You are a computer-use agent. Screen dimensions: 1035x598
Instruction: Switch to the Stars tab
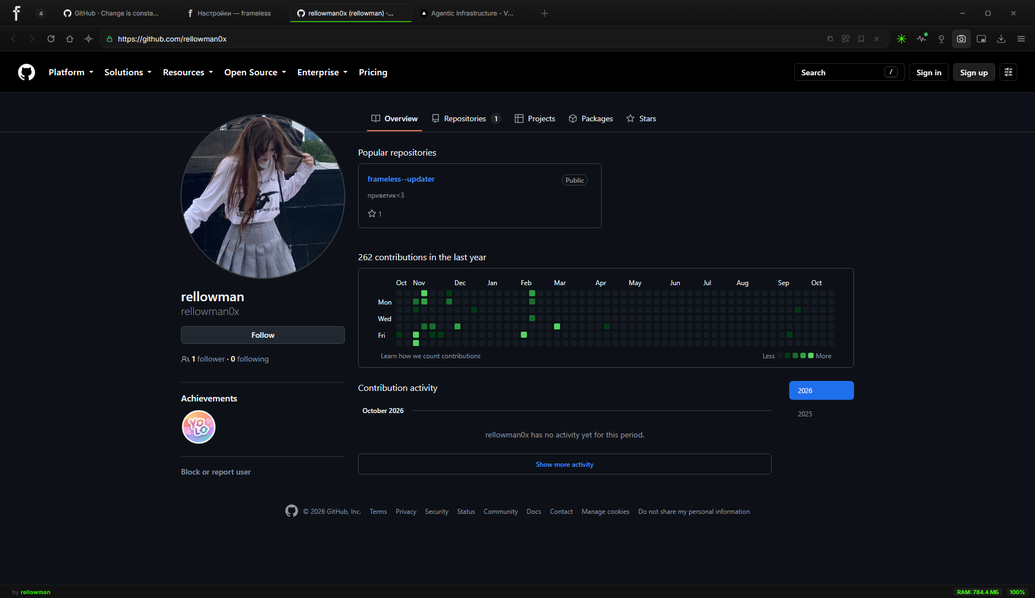[641, 118]
